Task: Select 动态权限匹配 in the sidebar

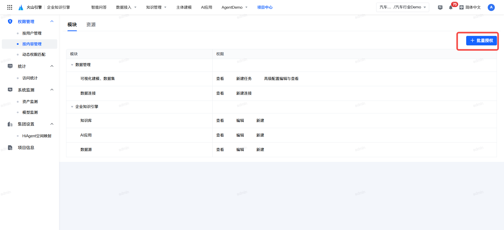Action: [34, 54]
